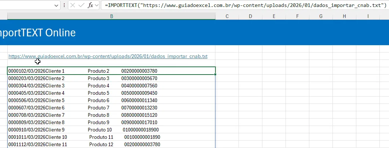
Task: Select the cell with Cliente 10 Produto 11
Action: (112, 137)
